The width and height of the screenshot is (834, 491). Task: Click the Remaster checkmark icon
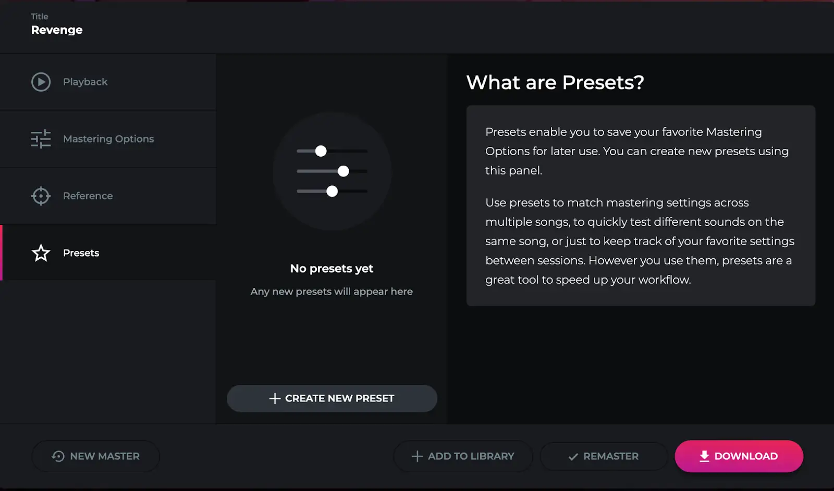tap(573, 457)
